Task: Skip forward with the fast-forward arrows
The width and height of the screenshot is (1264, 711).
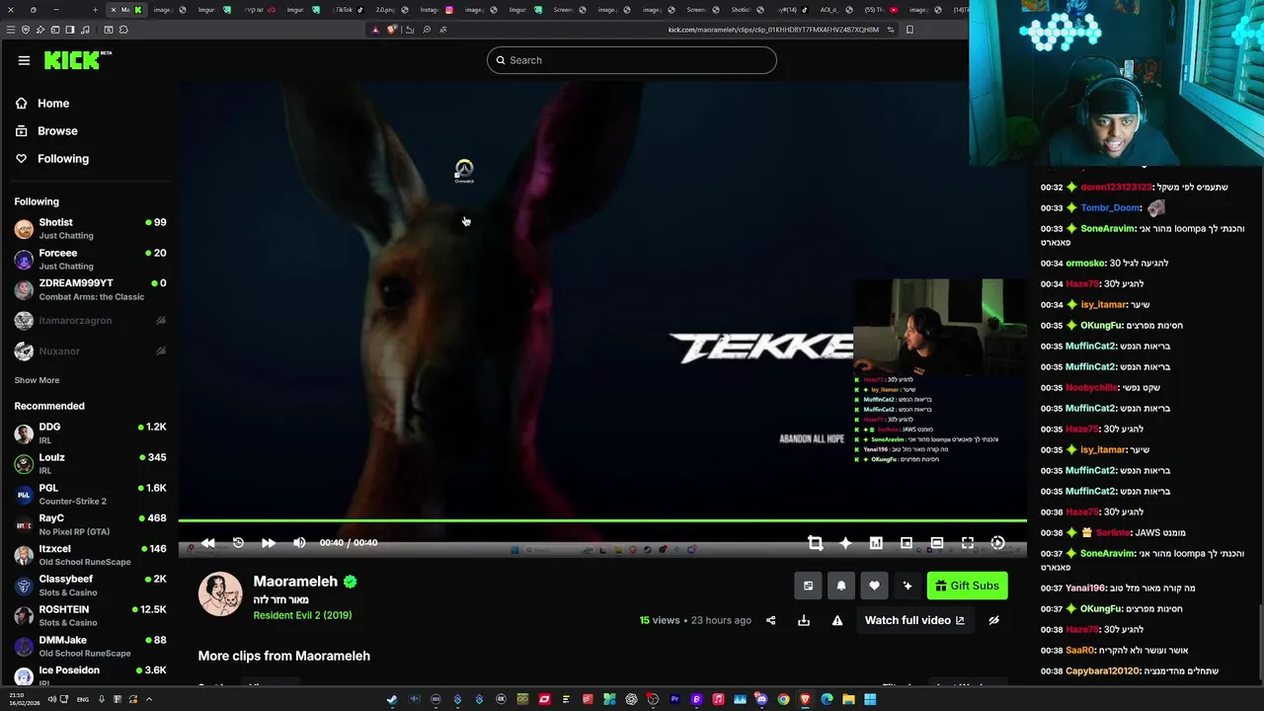Action: pyautogui.click(x=269, y=542)
